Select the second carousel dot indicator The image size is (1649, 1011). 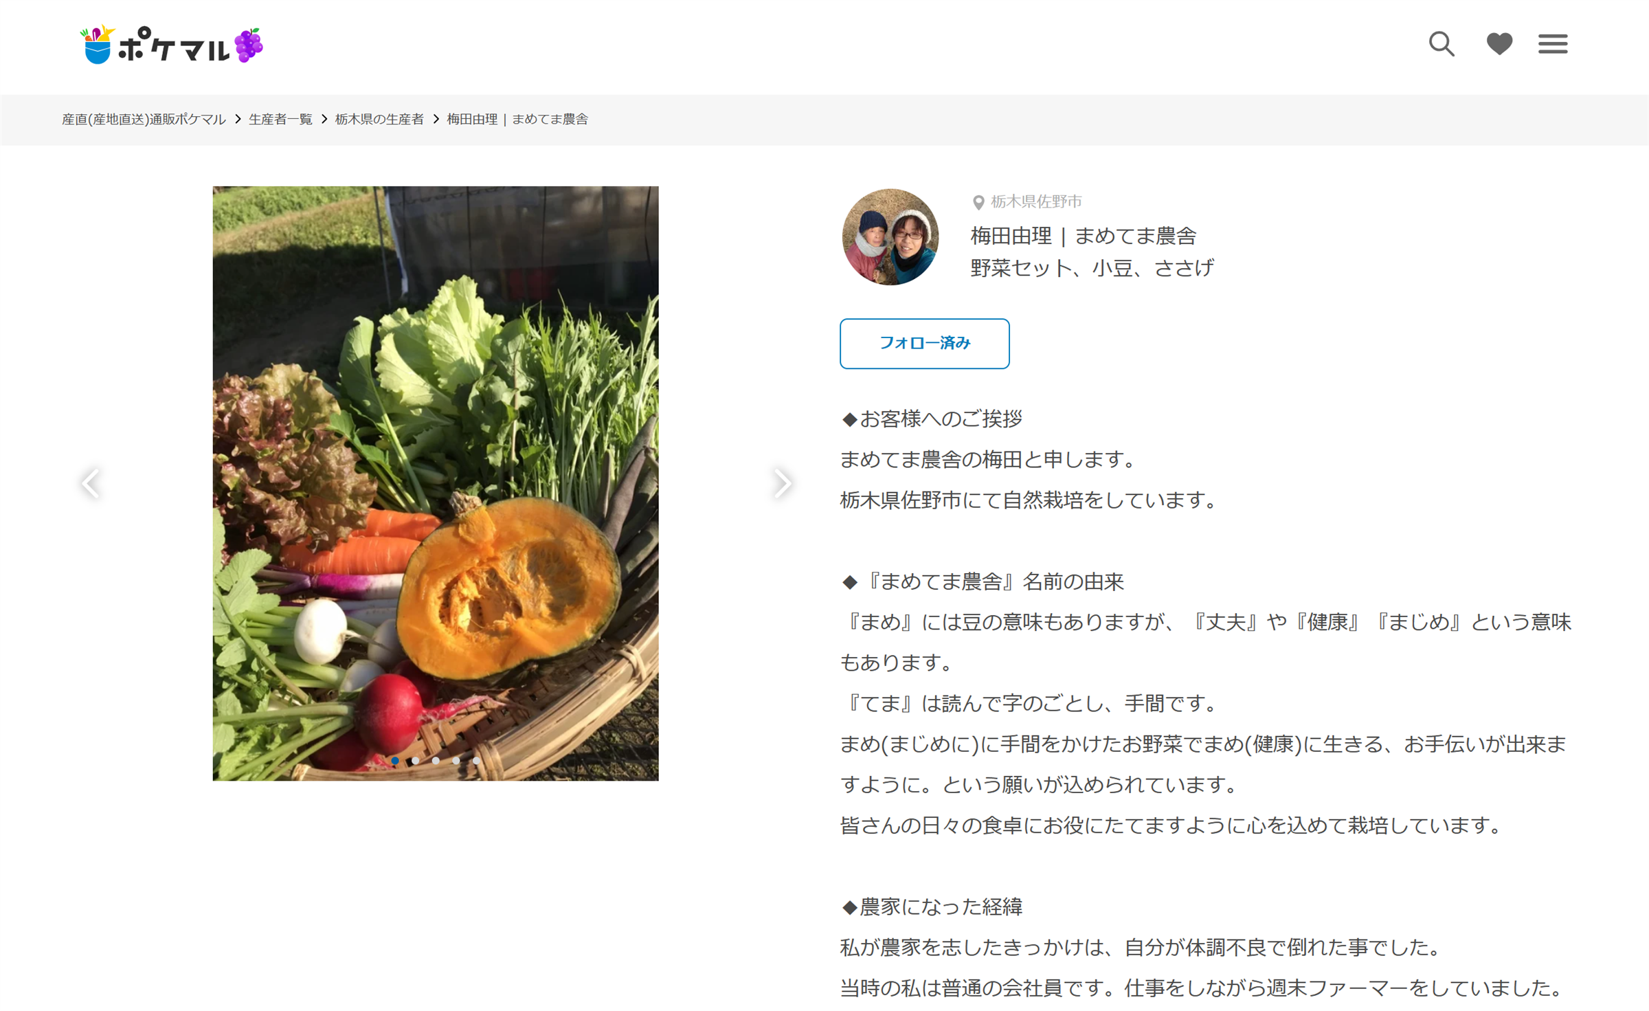point(415,760)
